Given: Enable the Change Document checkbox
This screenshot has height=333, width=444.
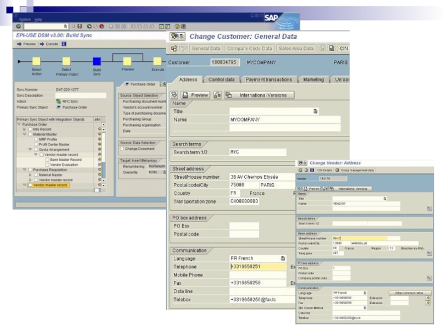Looking at the screenshot, I should [122, 149].
